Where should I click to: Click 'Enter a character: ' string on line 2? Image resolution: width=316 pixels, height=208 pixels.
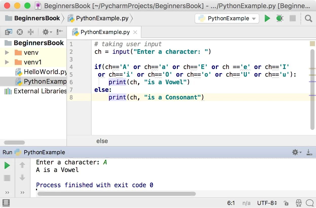coord(171,52)
